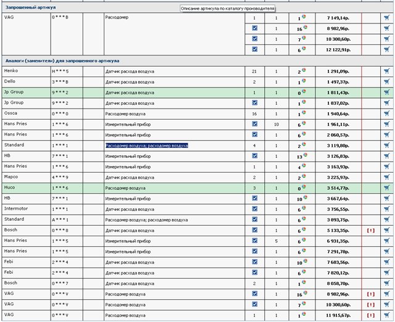Image resolution: width=395 pixels, height=322 pixels.
Task: Click price 8 058,70р. in Bosch row
Action: click(x=338, y=284)
